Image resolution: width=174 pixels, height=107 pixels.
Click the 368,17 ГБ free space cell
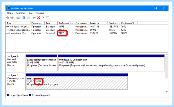point(113,27)
